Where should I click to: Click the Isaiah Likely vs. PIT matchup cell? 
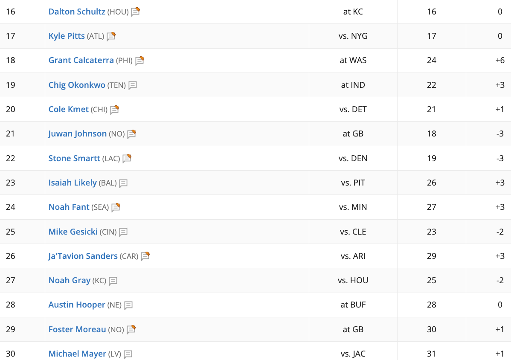tap(353, 183)
